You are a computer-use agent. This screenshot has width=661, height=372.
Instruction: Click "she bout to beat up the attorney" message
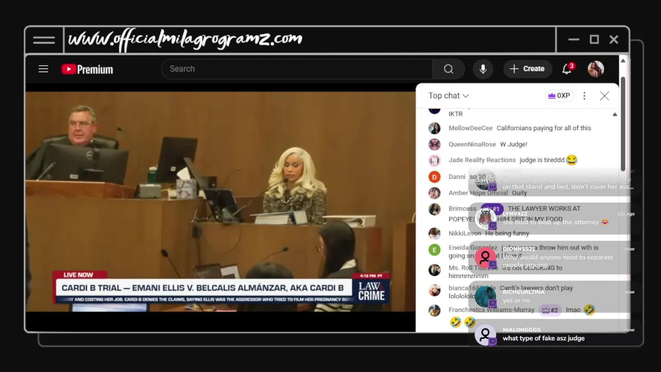(556, 222)
